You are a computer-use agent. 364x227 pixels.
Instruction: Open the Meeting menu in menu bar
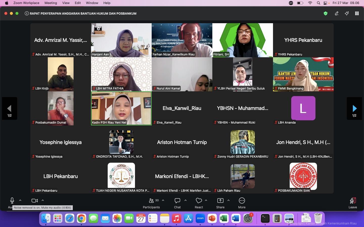click(51, 3)
